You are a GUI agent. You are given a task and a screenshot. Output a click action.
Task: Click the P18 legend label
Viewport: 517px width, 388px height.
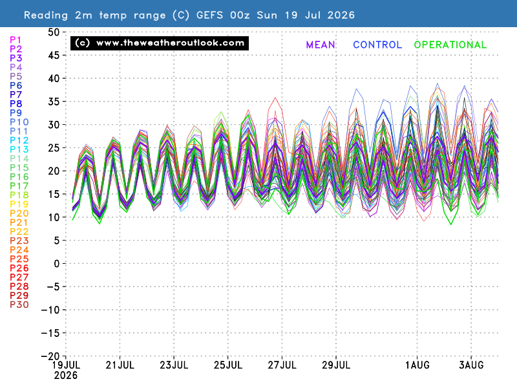click(x=19, y=195)
